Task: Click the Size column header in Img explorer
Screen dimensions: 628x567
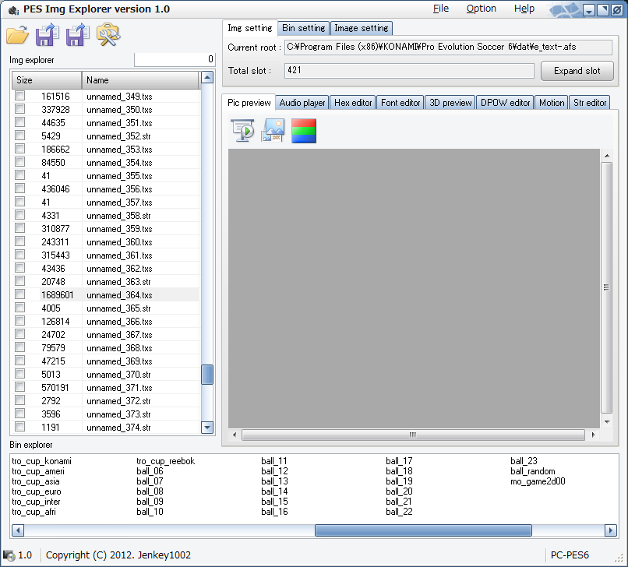Action: (x=47, y=80)
